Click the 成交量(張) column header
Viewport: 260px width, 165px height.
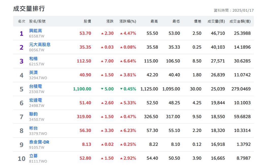(x=216, y=21)
